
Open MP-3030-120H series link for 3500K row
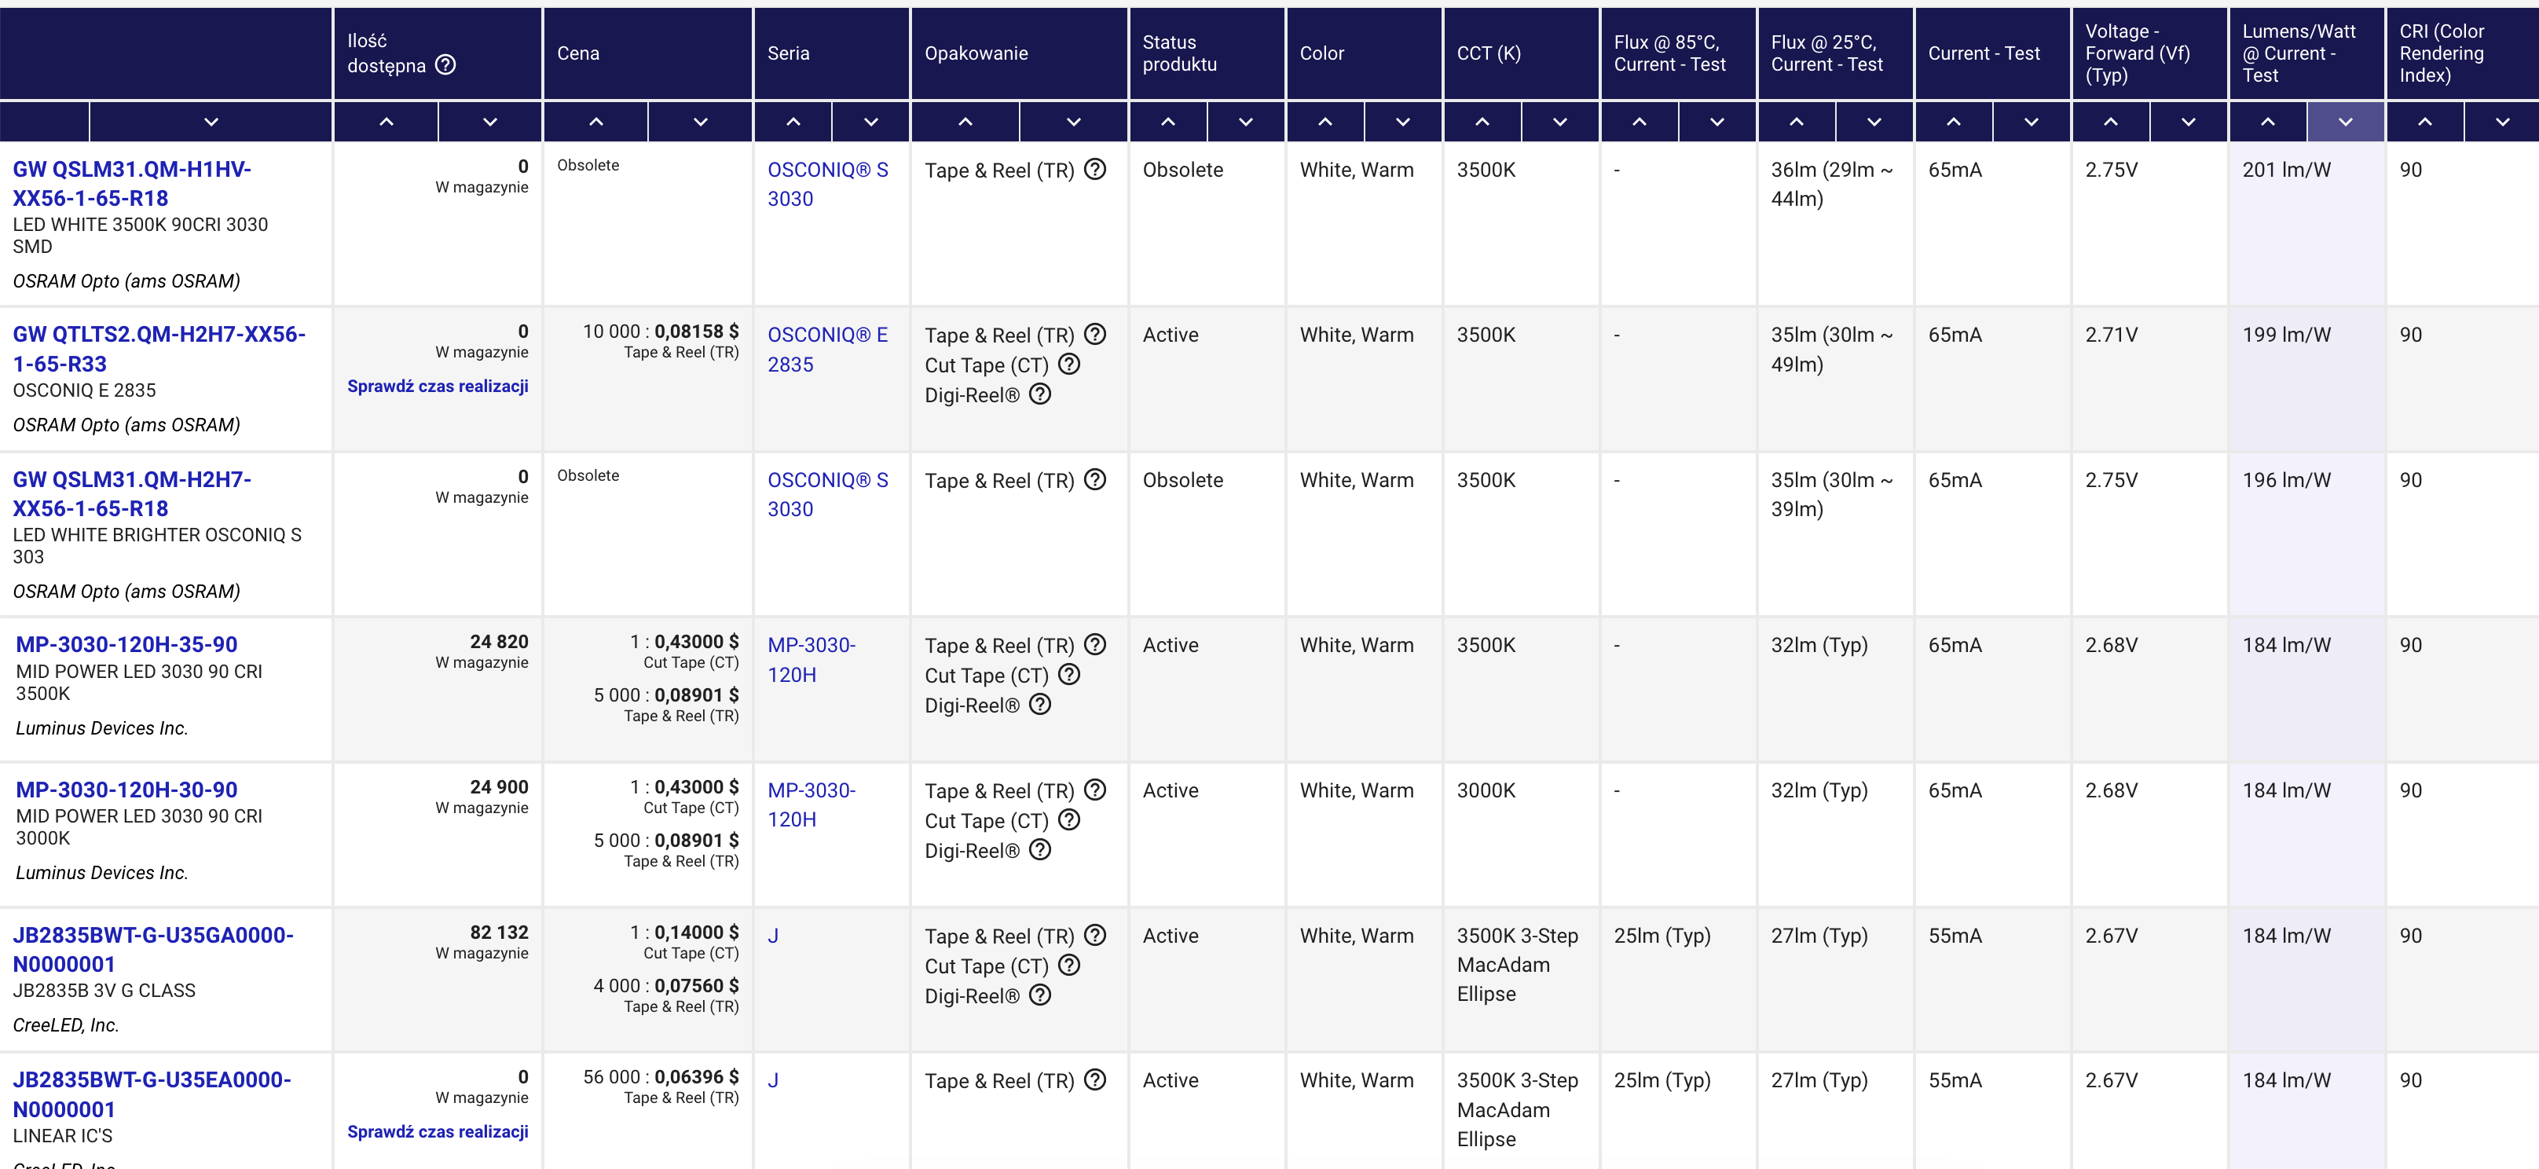point(812,659)
